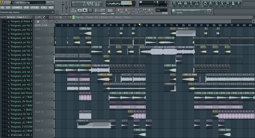Select the Draw pencil tool in the Playlist
This screenshot has height=138, width=255.
(x=44, y=17)
